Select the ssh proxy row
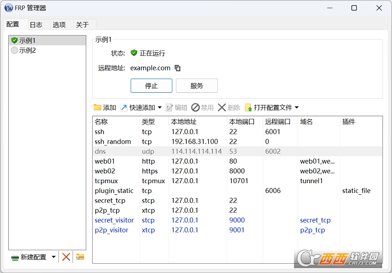This screenshot has width=392, height=273. pos(237,132)
